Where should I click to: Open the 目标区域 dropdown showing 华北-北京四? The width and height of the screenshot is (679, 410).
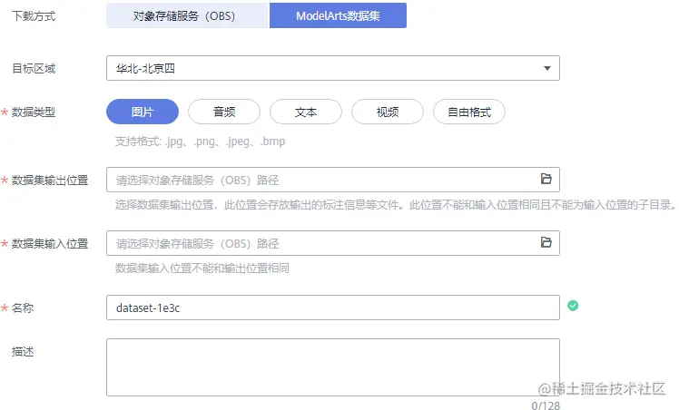332,68
